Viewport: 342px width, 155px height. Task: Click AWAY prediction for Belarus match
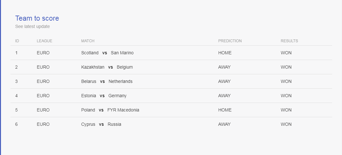coord(224,81)
